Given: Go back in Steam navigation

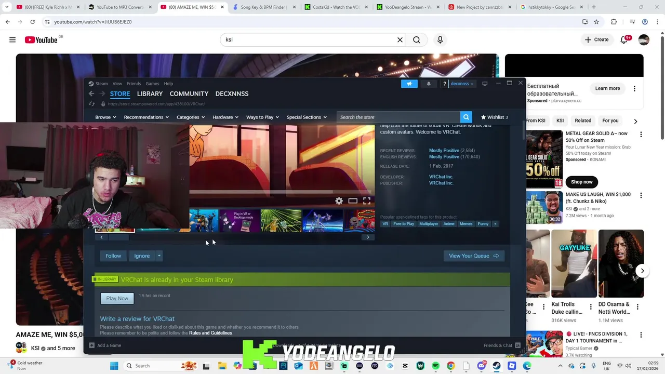Looking at the screenshot, I should (91, 94).
